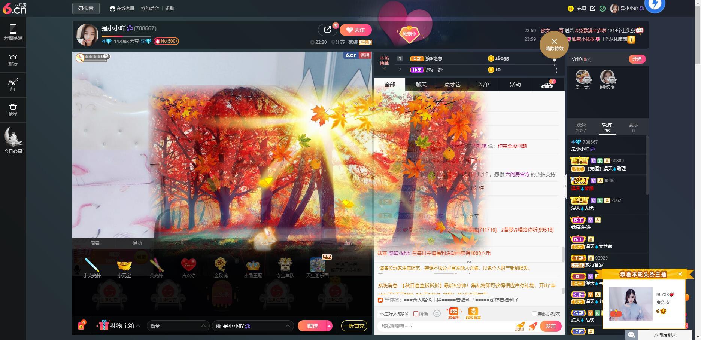Click the 顺风 rocket icon in chat input

[x=520, y=326]
